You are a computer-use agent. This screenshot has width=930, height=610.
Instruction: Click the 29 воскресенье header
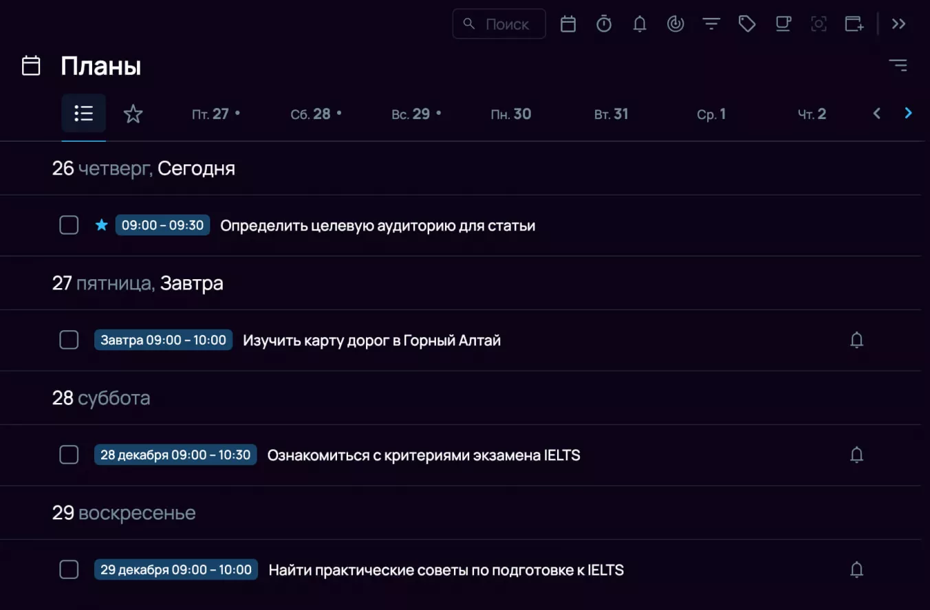pyautogui.click(x=124, y=513)
